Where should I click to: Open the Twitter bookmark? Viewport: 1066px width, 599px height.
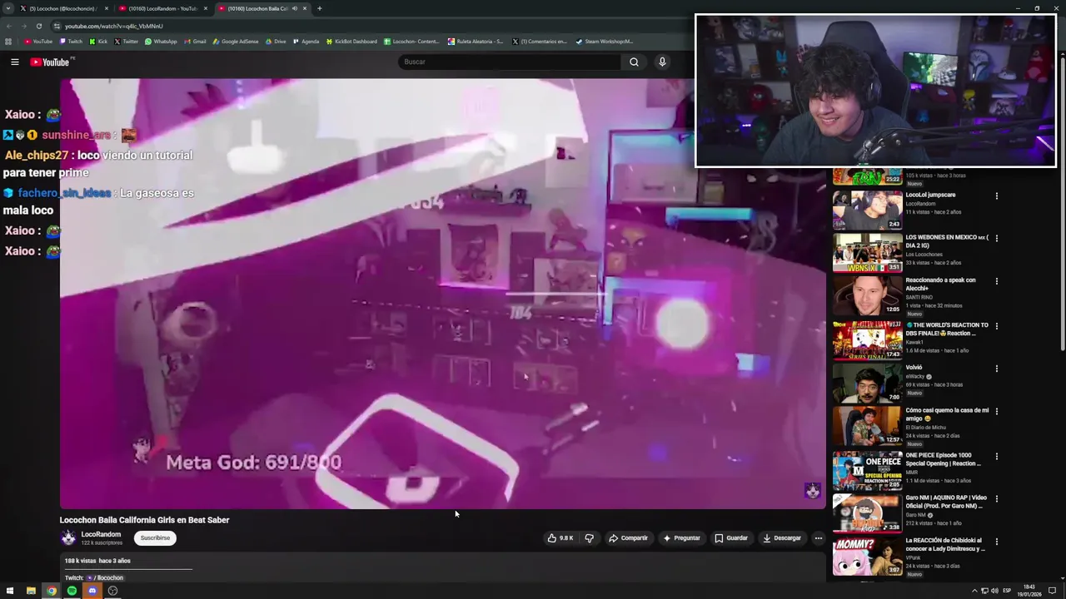click(127, 41)
